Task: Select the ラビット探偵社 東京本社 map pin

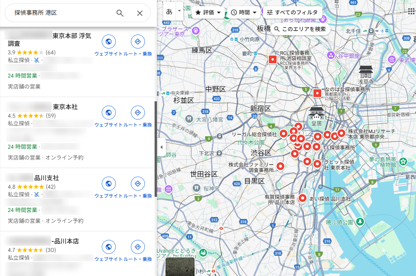Action: click(x=317, y=164)
